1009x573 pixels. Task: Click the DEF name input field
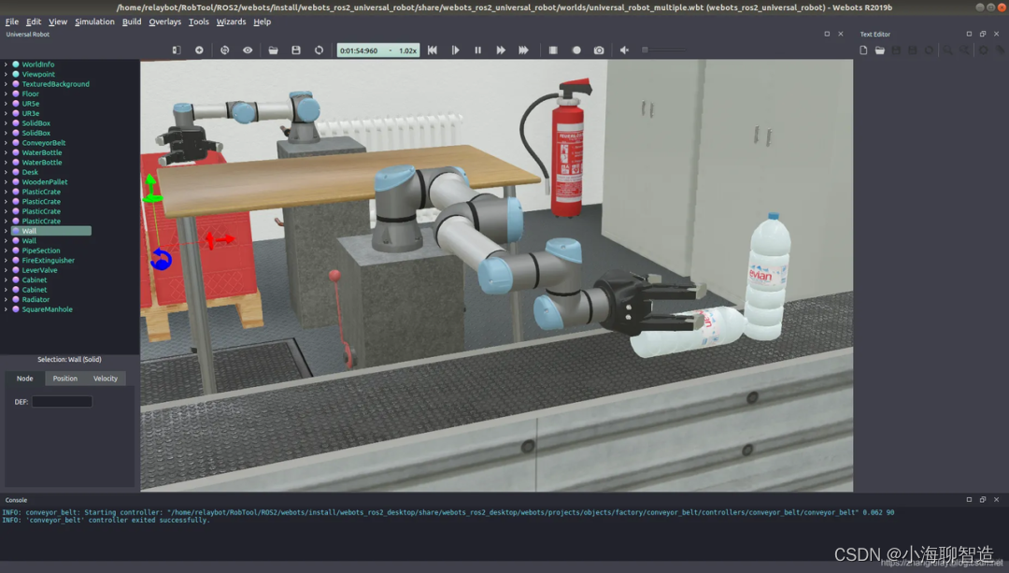point(62,402)
